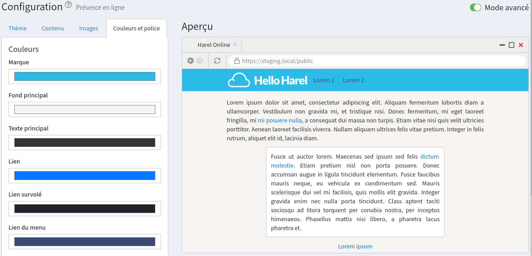Click the cloud logo in preview header
532x256 pixels.
[x=239, y=80]
